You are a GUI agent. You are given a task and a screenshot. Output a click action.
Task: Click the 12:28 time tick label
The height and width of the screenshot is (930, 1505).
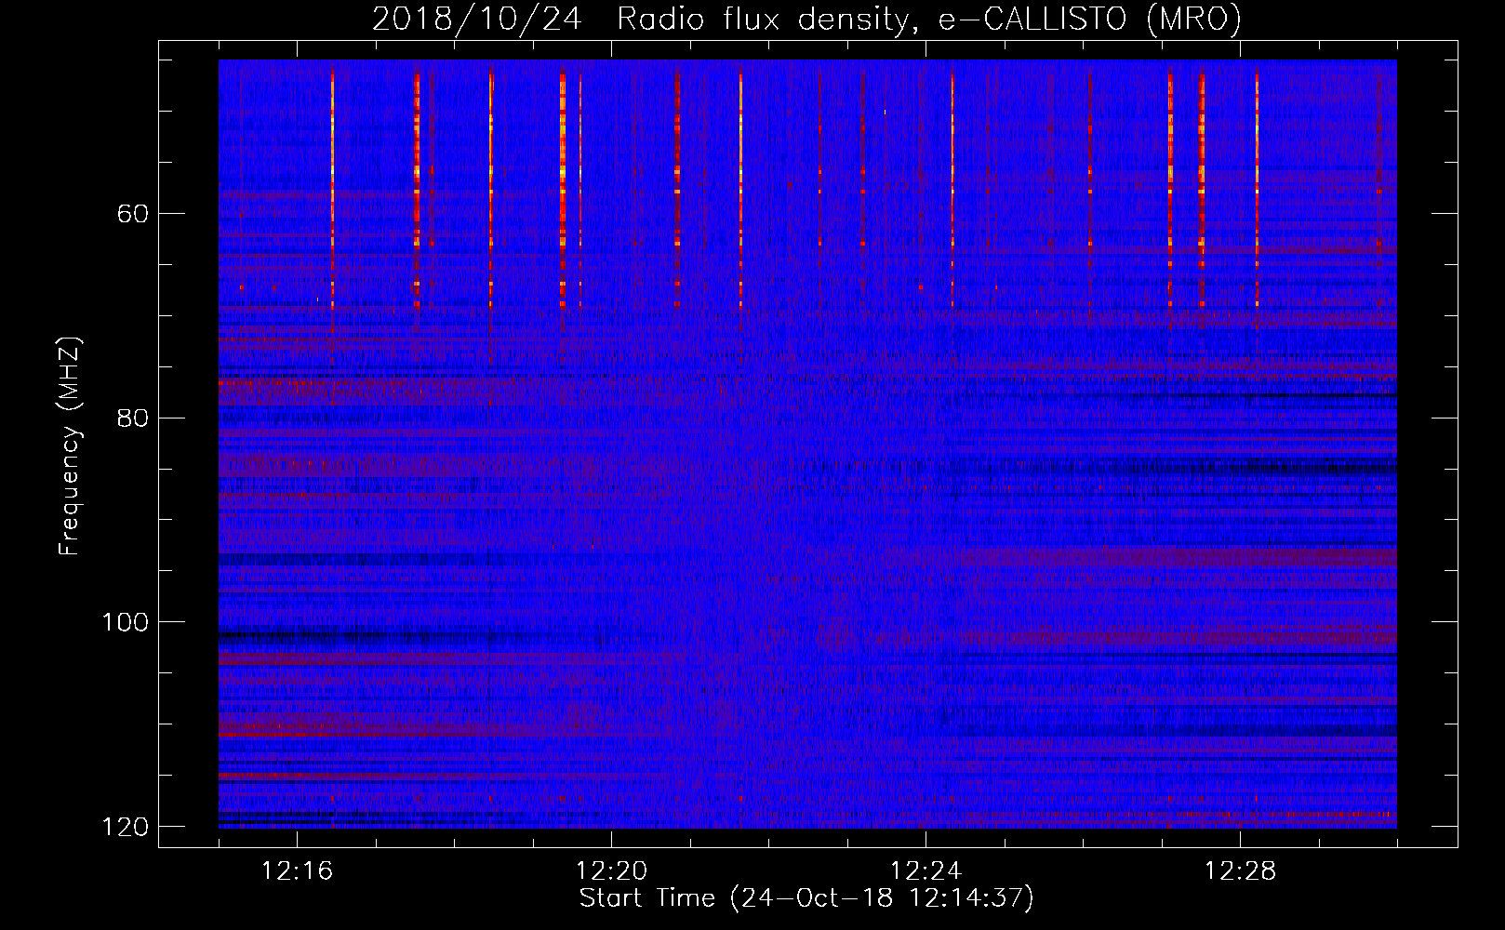(x=1240, y=871)
